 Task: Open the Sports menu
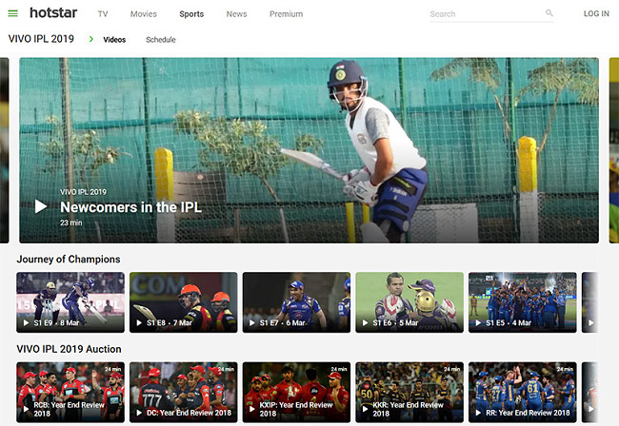pos(191,14)
